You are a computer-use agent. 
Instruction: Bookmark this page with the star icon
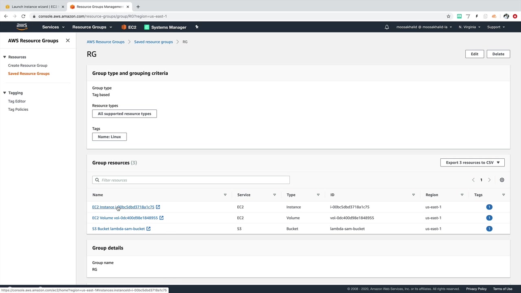click(x=449, y=16)
